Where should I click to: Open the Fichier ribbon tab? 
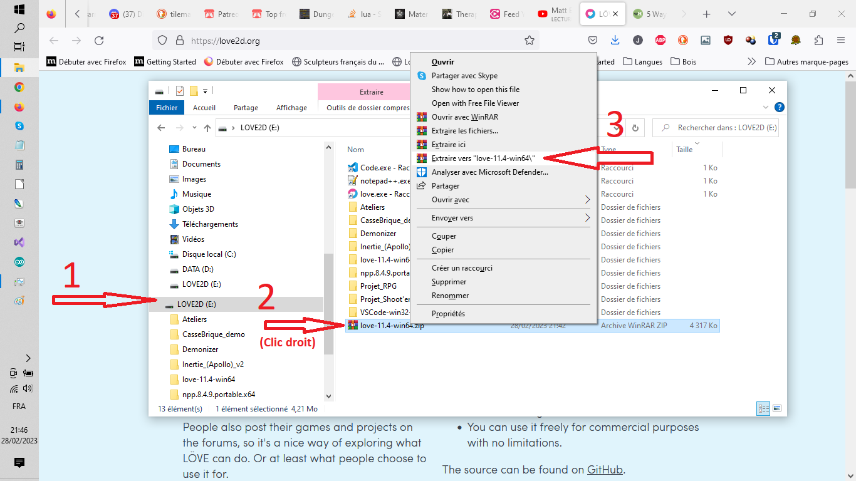(167, 108)
